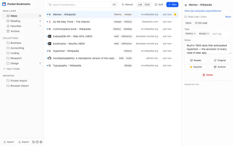Click the Move link in the details panel
The width and height of the screenshot is (234, 146).
228,17
